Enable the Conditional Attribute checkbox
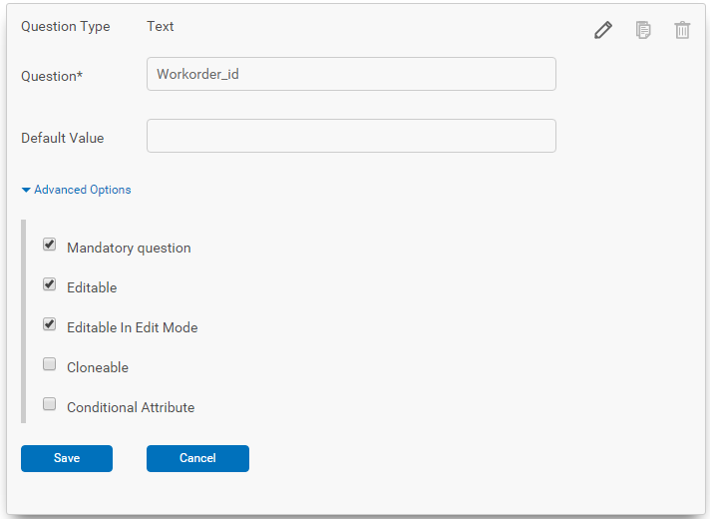This screenshot has height=519, width=710. click(x=49, y=404)
